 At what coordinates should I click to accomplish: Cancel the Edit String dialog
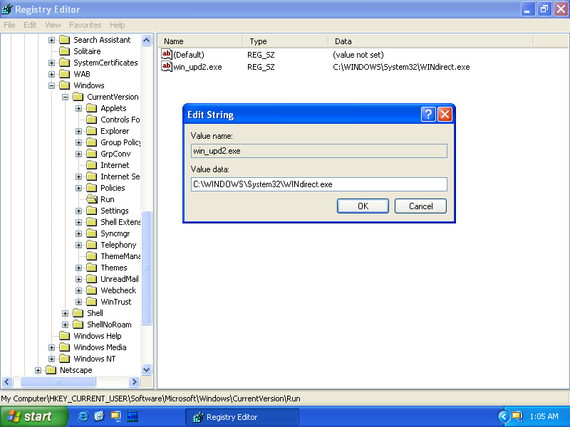pyautogui.click(x=420, y=206)
